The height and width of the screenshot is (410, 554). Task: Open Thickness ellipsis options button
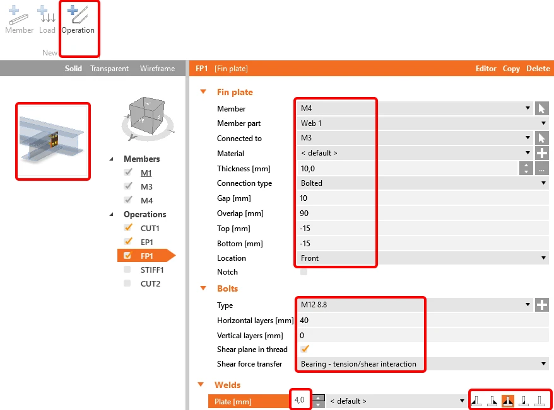541,169
